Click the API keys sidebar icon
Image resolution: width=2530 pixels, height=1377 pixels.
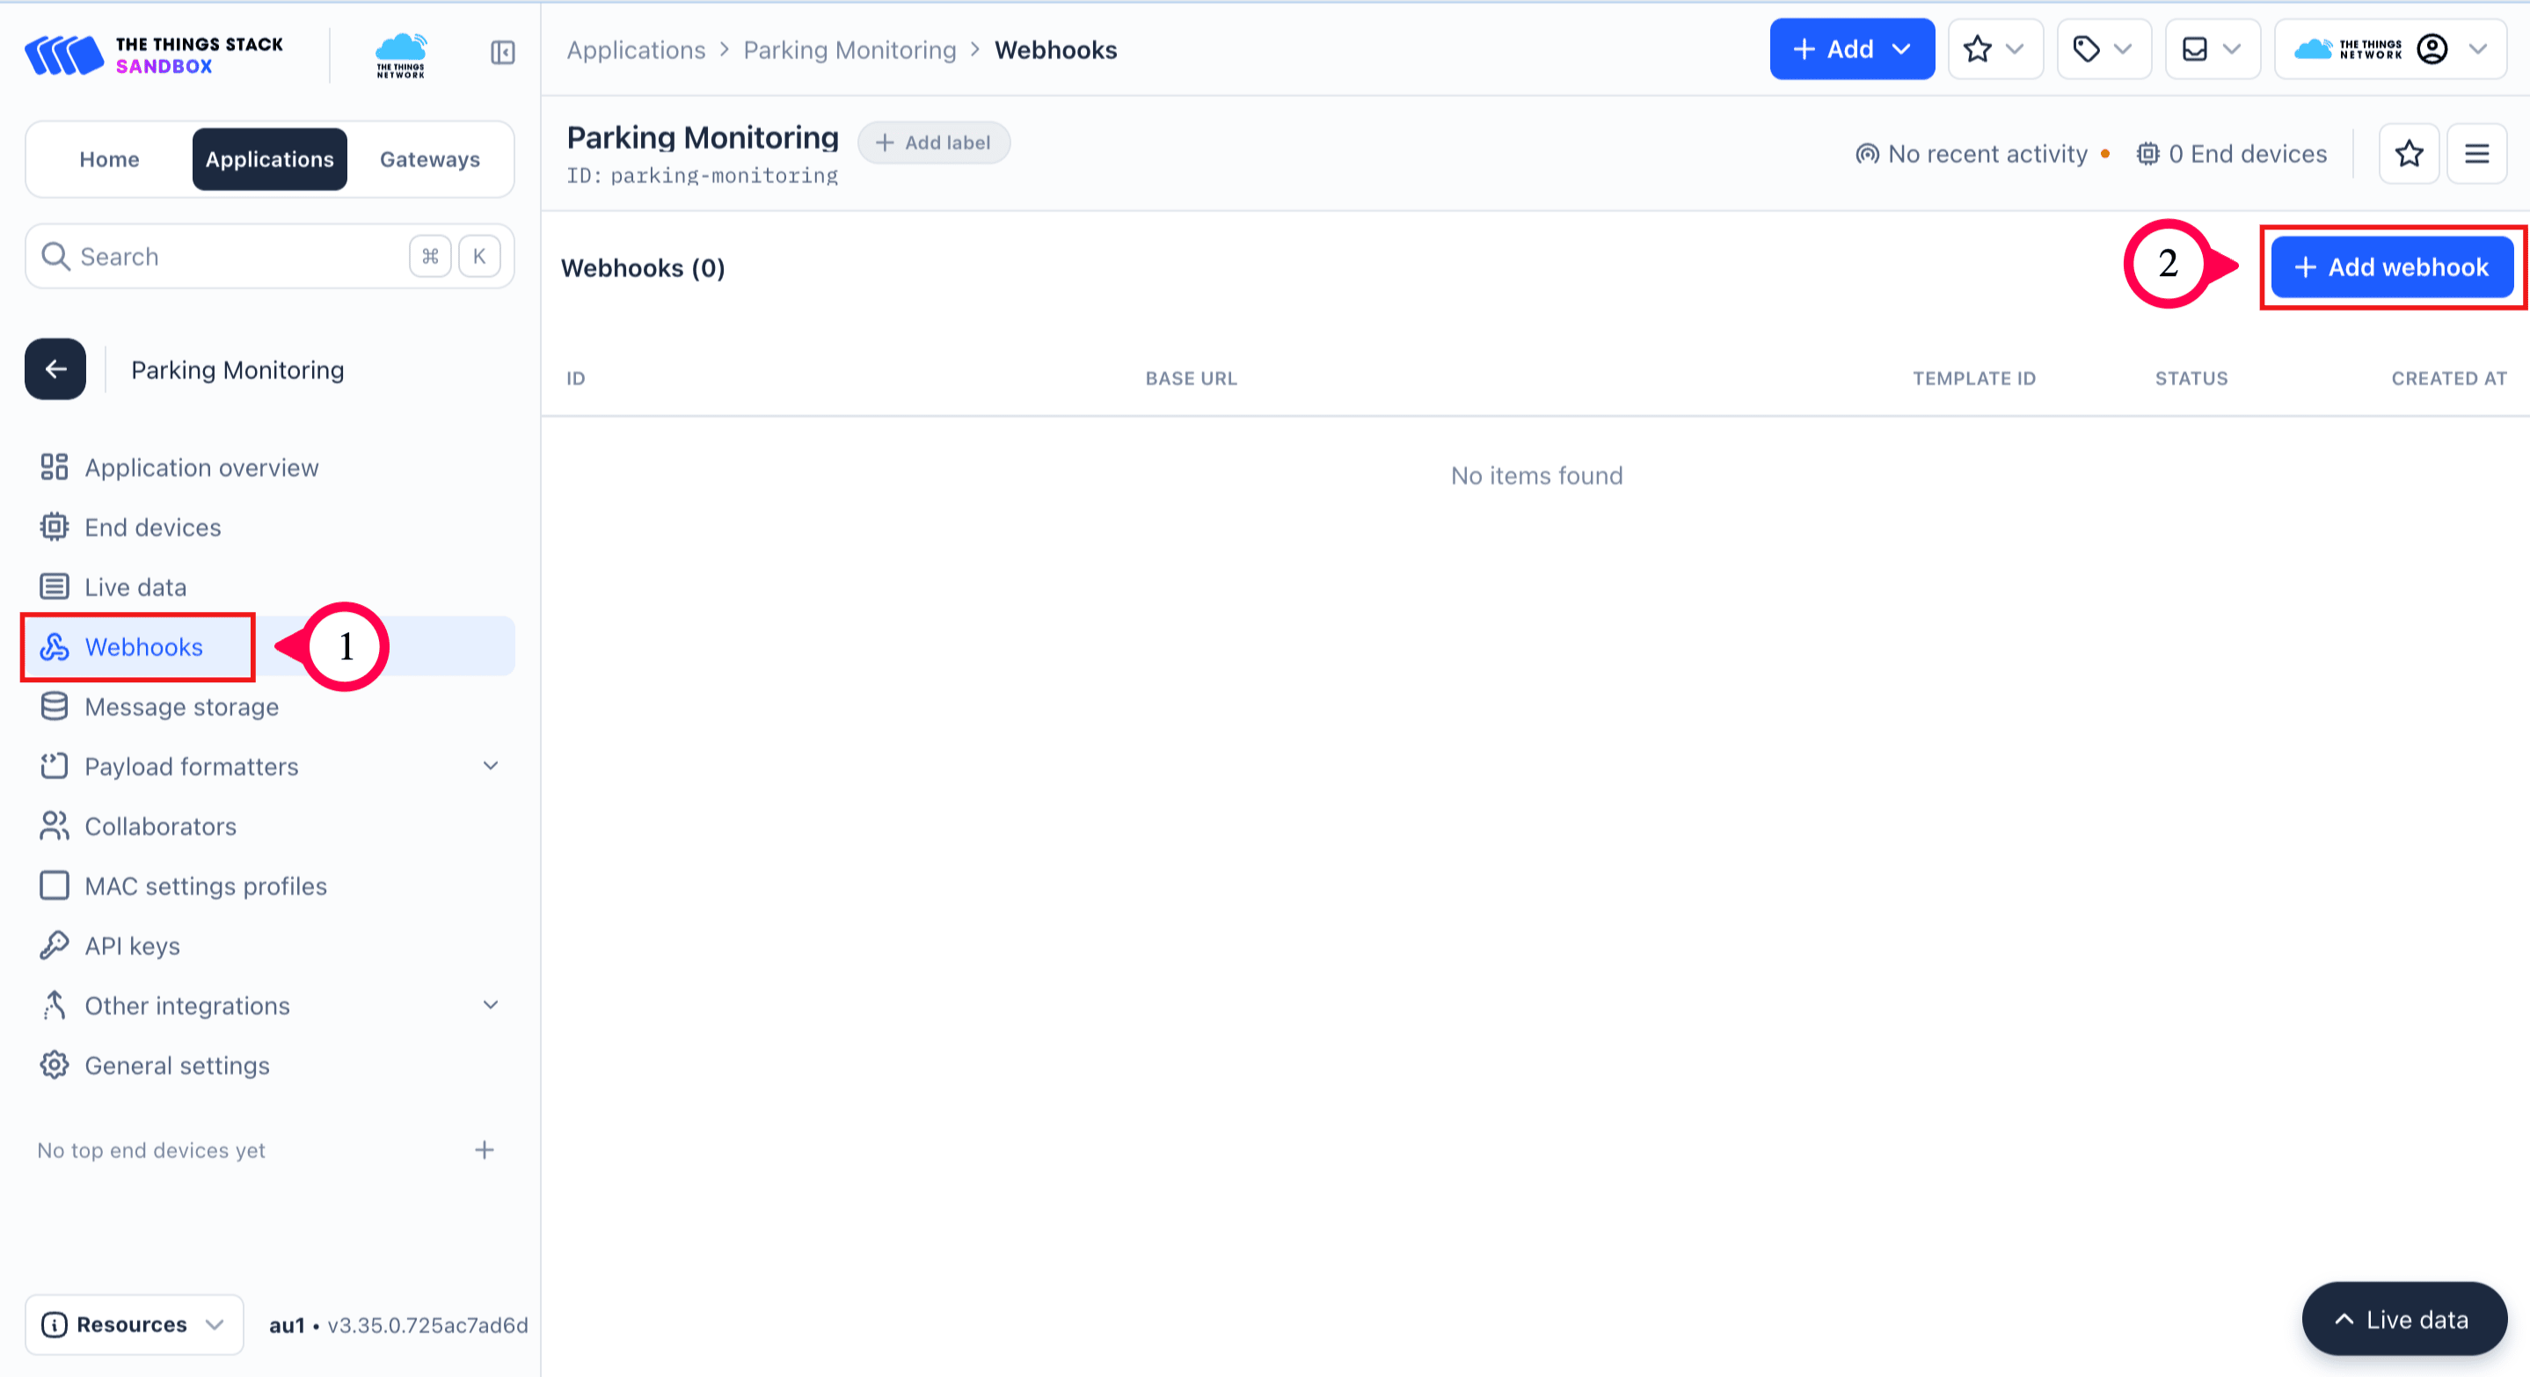pos(55,945)
